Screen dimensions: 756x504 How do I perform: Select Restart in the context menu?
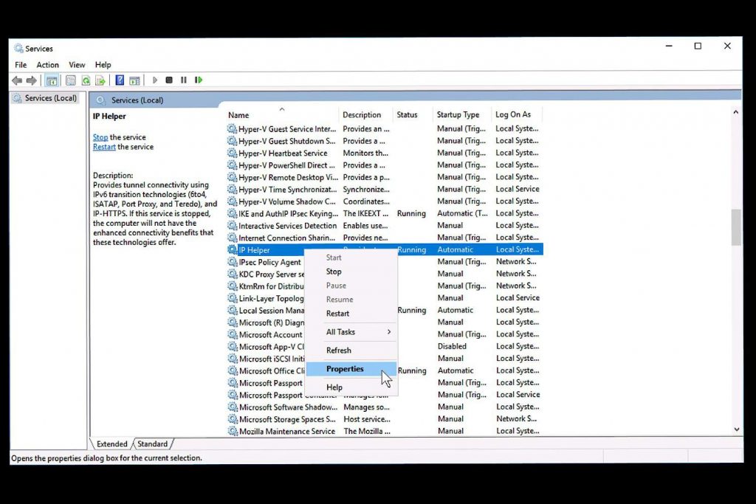[x=337, y=314]
